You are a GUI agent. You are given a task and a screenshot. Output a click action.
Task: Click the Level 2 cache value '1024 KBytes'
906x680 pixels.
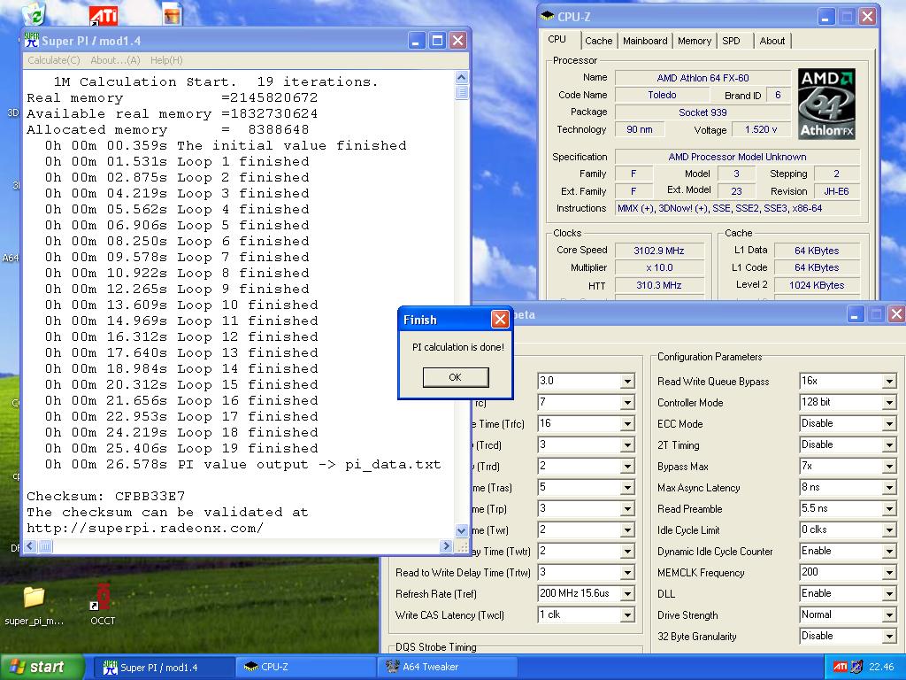(817, 285)
